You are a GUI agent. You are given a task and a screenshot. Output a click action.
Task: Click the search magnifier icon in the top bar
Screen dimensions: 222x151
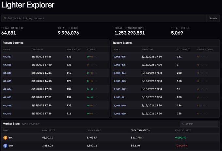(5, 18)
